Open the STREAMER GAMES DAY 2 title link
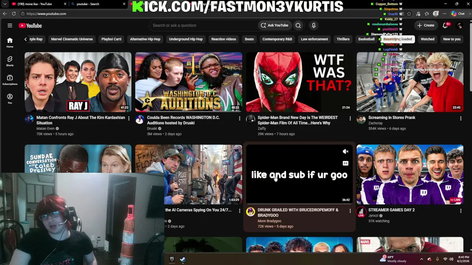472x265 pixels. (392, 210)
